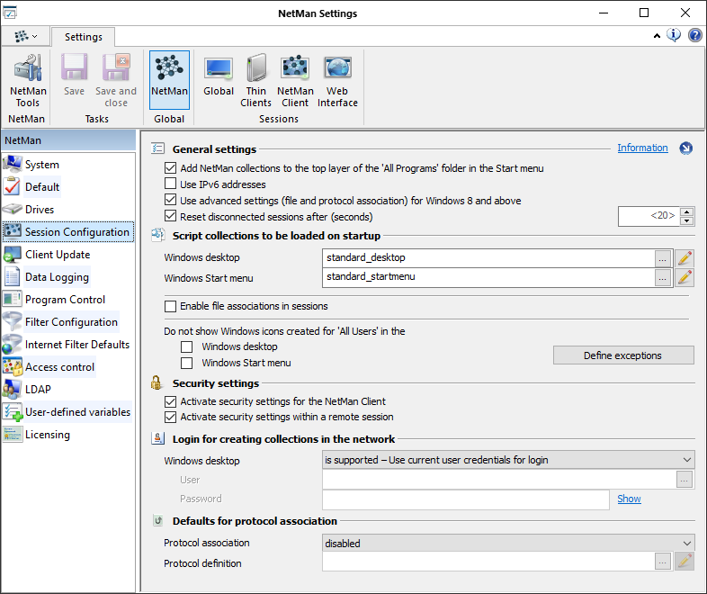This screenshot has width=707, height=594.
Task: Open help with the question mark icon
Action: click(x=695, y=36)
